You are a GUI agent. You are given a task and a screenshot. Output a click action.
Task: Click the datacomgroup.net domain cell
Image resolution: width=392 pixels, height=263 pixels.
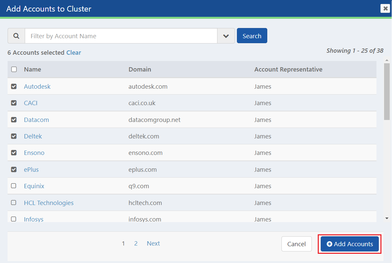point(154,120)
